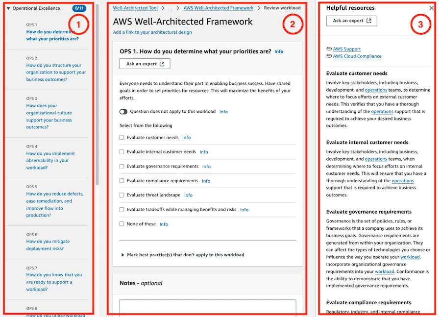Select OPS 4 observability question in sidebar

point(50,161)
